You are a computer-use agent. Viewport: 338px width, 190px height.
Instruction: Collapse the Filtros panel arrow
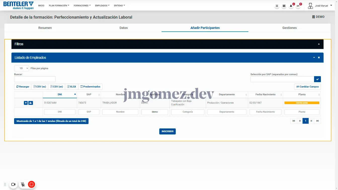[x=319, y=44]
